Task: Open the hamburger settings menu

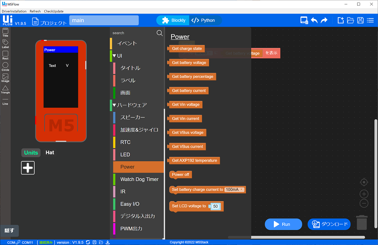Action: pyautogui.click(x=370, y=20)
